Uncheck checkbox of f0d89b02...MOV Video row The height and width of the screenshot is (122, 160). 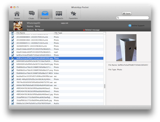pos(13,73)
